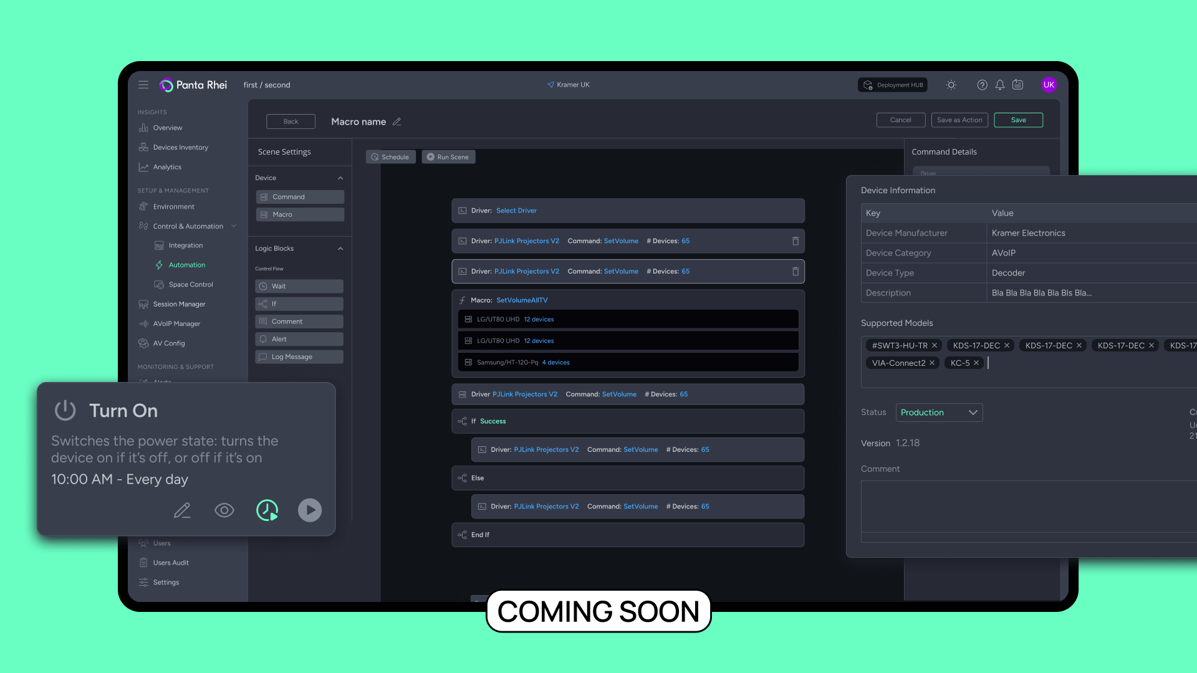Screen dimensions: 1197x673
Task: Open the calendar icon in top bar
Action: (1017, 85)
